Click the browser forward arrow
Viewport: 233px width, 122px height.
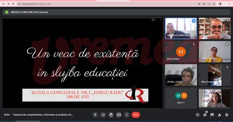point(8,4)
